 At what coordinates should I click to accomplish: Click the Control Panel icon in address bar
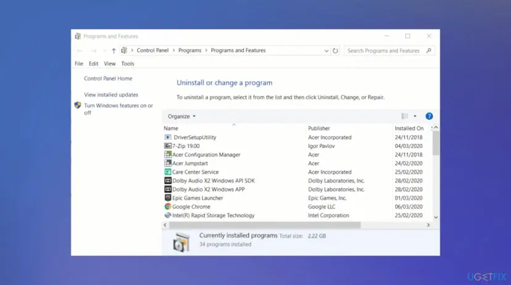click(x=124, y=51)
